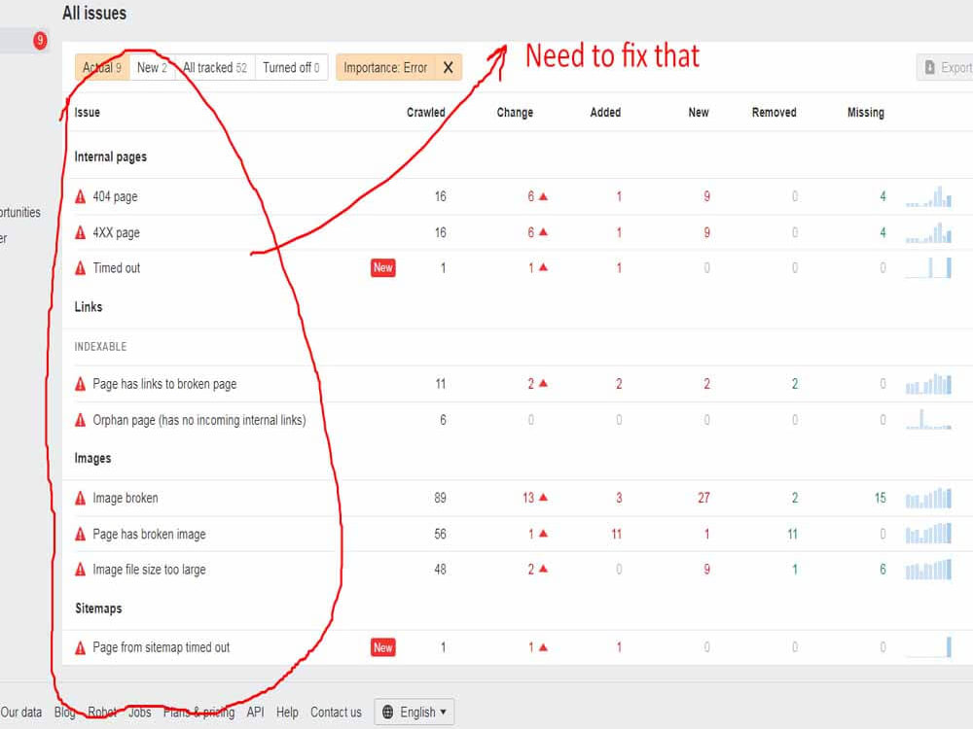
Task: Open Page from sitemap timed out issue
Action: click(162, 647)
